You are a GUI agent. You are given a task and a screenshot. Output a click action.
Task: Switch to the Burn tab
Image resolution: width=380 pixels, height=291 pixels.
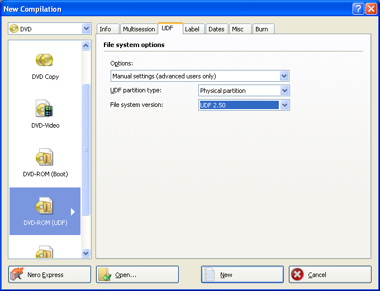262,29
